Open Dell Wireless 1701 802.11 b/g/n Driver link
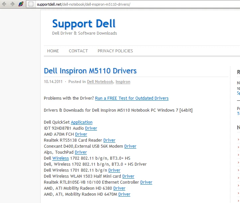The width and height of the screenshot is (240, 203). point(114,170)
